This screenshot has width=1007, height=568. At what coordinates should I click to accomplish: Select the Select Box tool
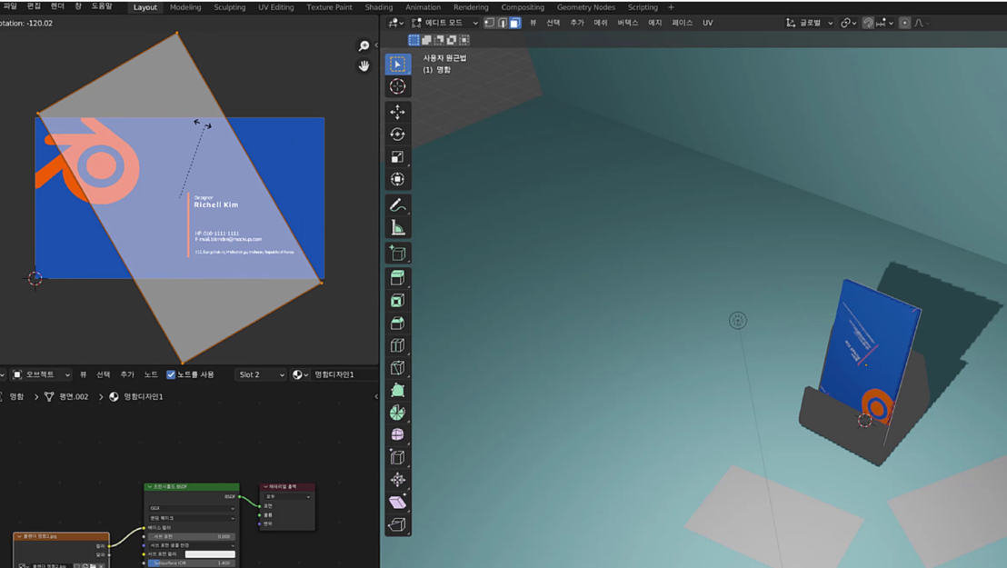[397, 65]
